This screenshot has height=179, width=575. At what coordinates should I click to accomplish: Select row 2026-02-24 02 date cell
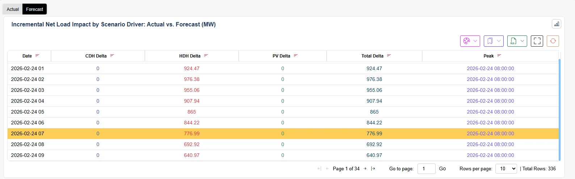28,79
